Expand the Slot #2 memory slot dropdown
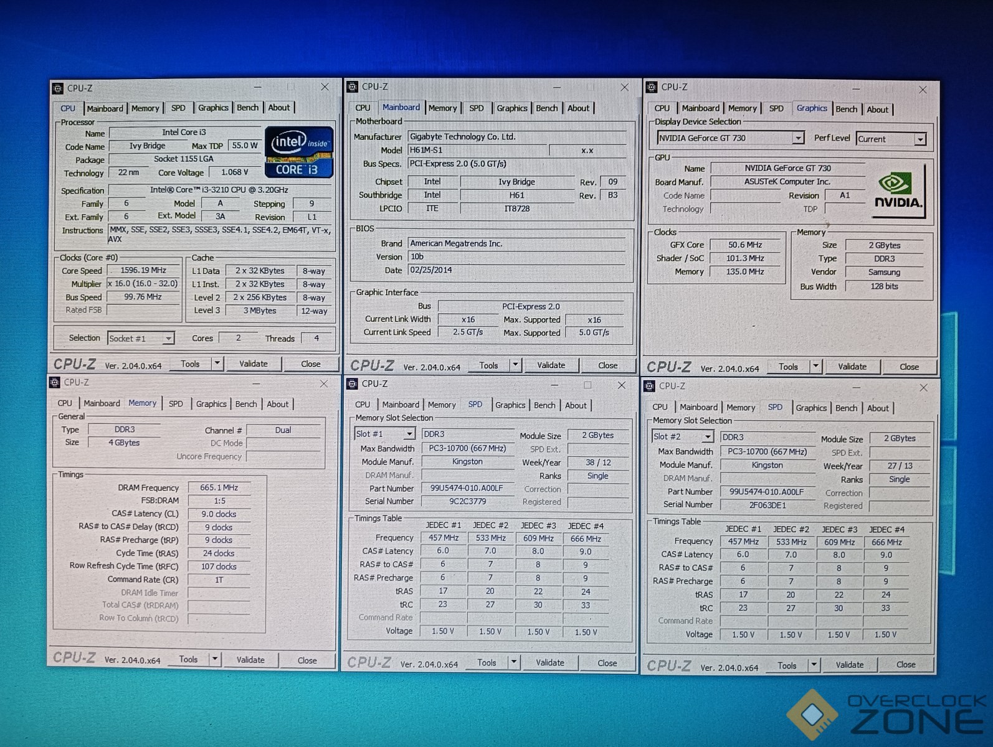993x747 pixels. point(707,437)
